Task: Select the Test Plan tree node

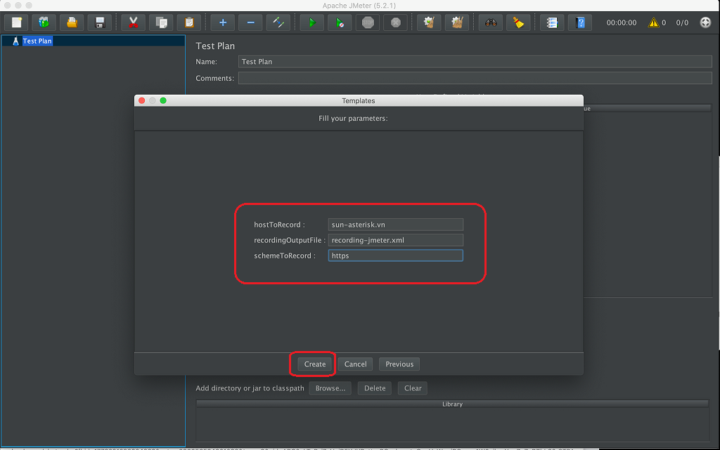Action: pyautogui.click(x=37, y=41)
